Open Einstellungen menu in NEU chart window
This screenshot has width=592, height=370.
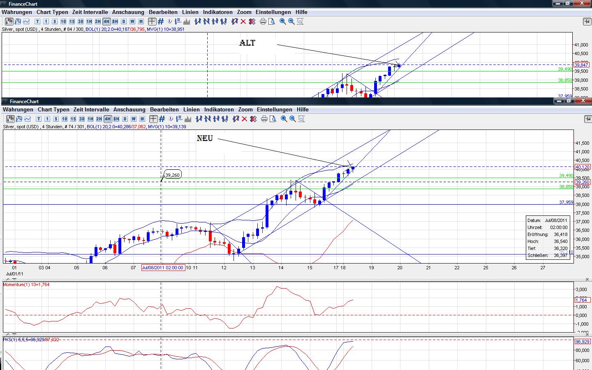pyautogui.click(x=275, y=109)
